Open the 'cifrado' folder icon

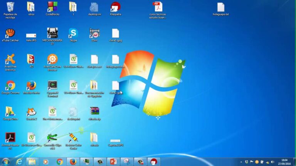click(94, 139)
